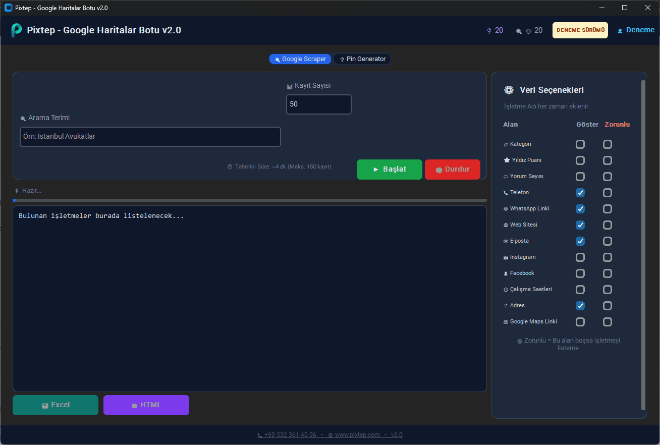This screenshot has height=445, width=660.
Task: Click the user profile icon beside Deneme
Action: point(620,31)
